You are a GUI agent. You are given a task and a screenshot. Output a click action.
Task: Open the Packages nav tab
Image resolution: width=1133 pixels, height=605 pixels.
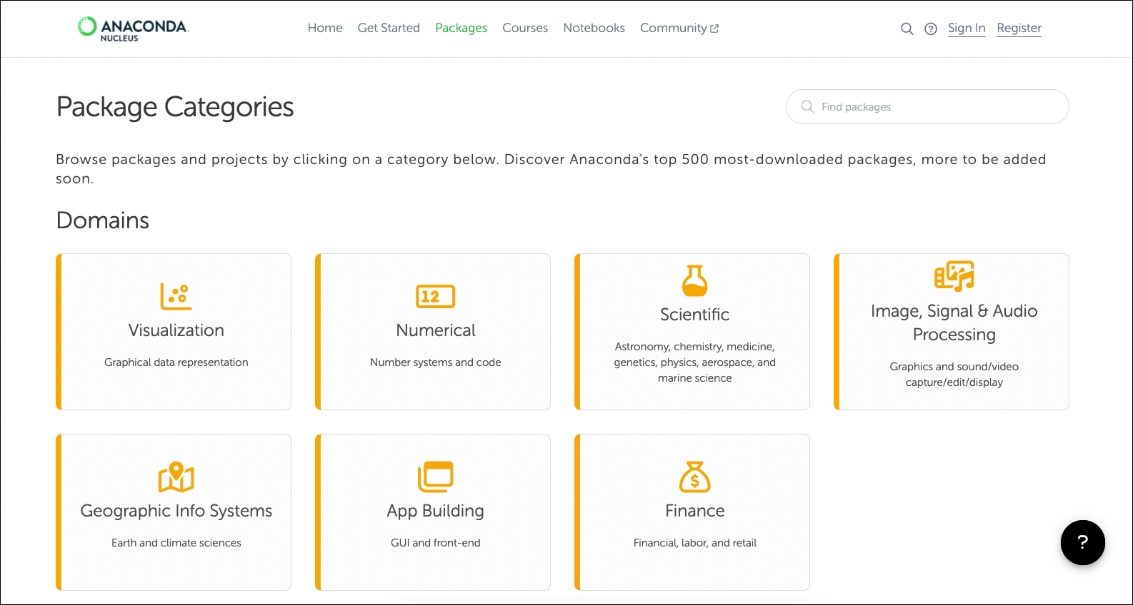pyautogui.click(x=461, y=28)
